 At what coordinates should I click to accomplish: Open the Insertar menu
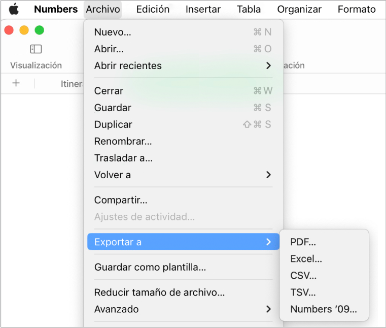tap(203, 9)
